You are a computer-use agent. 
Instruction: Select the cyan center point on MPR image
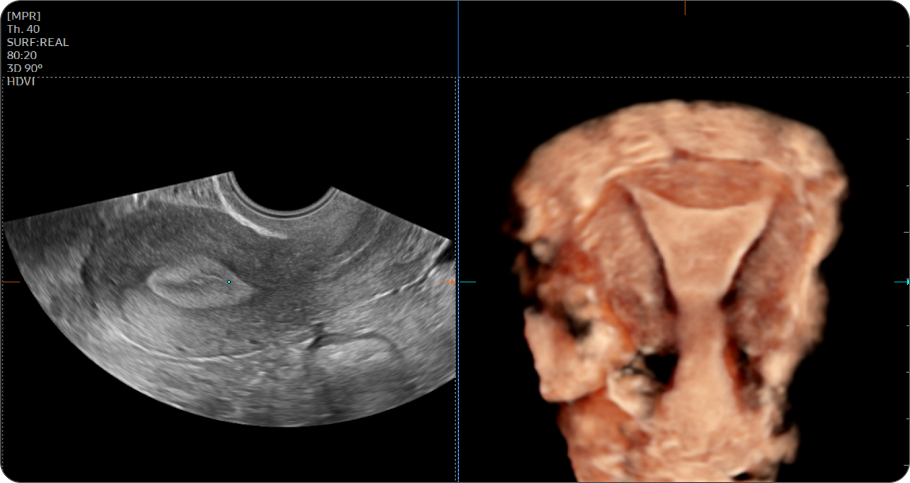[229, 282]
